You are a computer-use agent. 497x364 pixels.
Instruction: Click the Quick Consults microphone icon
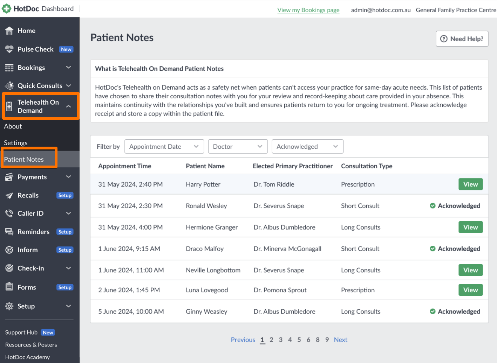(9, 85)
